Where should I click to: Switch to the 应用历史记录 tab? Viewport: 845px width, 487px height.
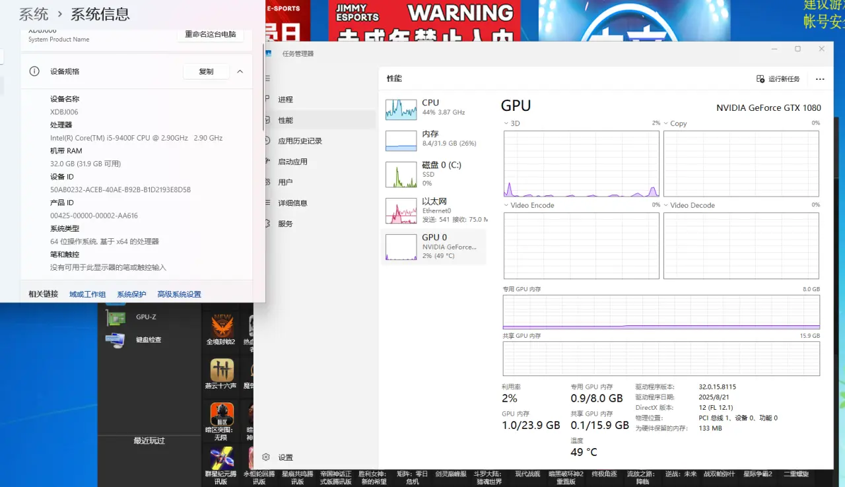[x=300, y=141]
